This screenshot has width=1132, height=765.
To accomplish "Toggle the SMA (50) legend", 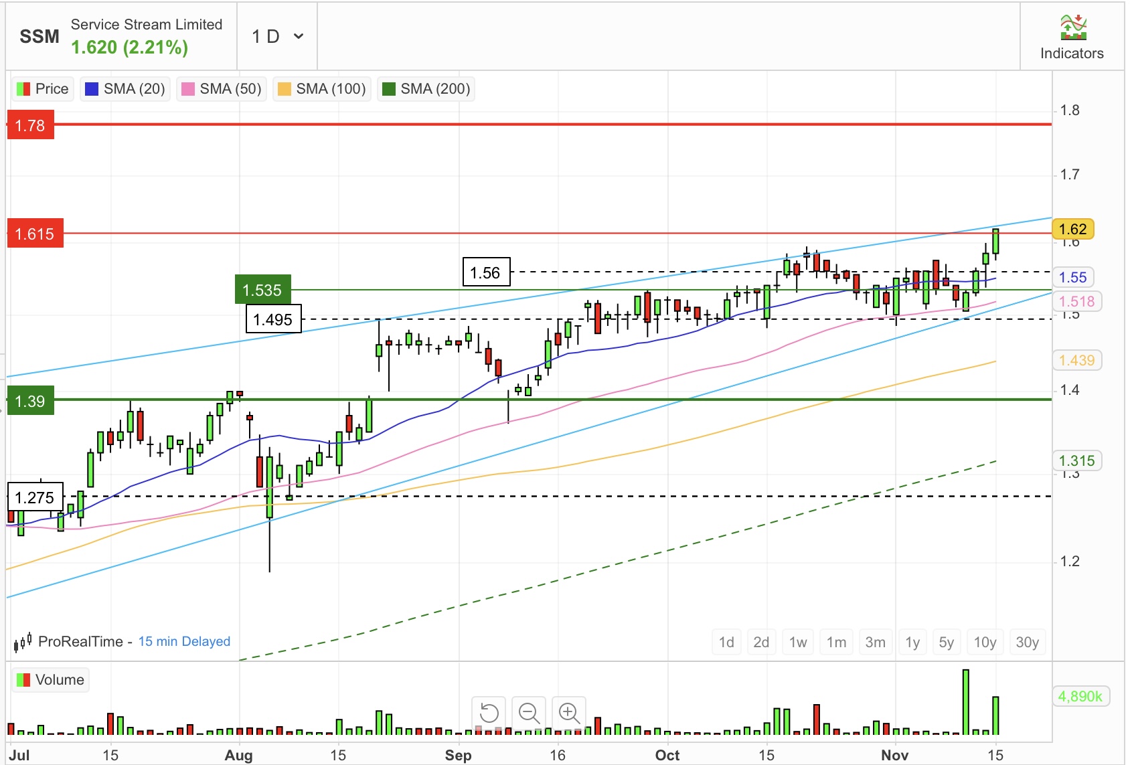I will click(x=222, y=89).
